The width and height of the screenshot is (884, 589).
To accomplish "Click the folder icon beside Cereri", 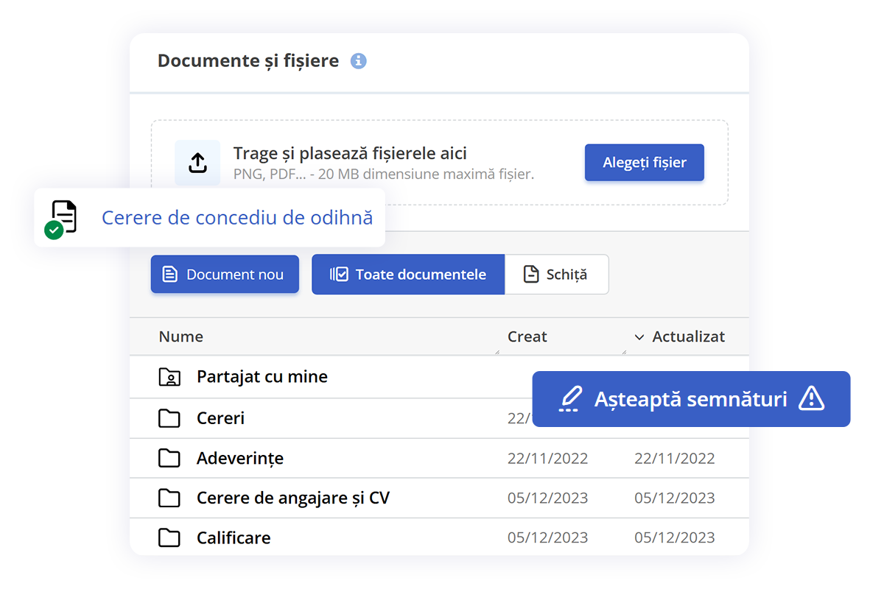I will [169, 418].
